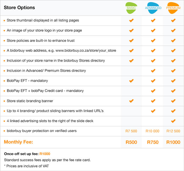Click the Store Options heading
Viewport: 184px width, 171px height.
19,8
